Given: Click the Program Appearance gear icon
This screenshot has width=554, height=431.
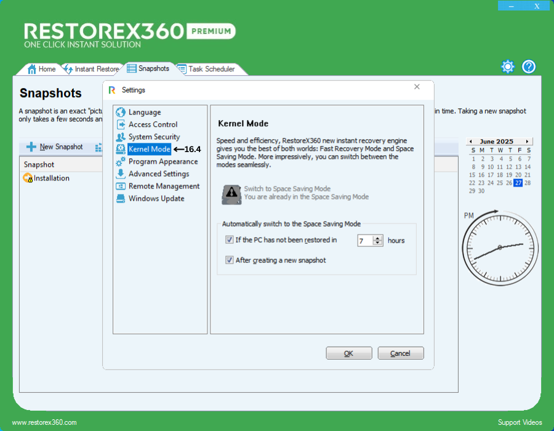Looking at the screenshot, I should (121, 161).
